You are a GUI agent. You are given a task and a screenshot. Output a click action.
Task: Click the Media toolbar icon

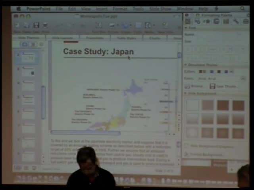pyautogui.click(x=148, y=25)
